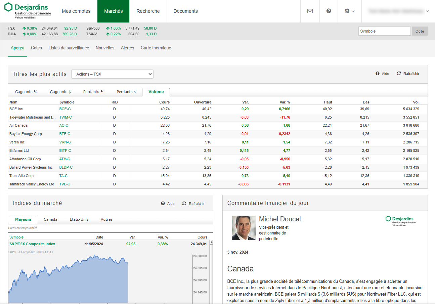Open the VRN-C symbol link
The width and height of the screenshot is (435, 304).
click(x=65, y=142)
